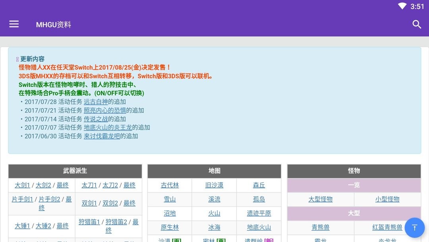Open the 来讨伐霸龙吧 quest link
The width and height of the screenshot is (429, 242).
[102, 136]
